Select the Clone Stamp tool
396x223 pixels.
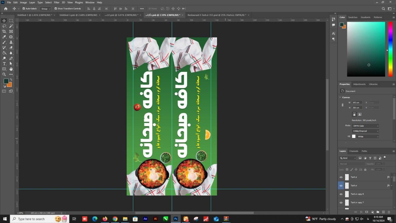point(11,42)
